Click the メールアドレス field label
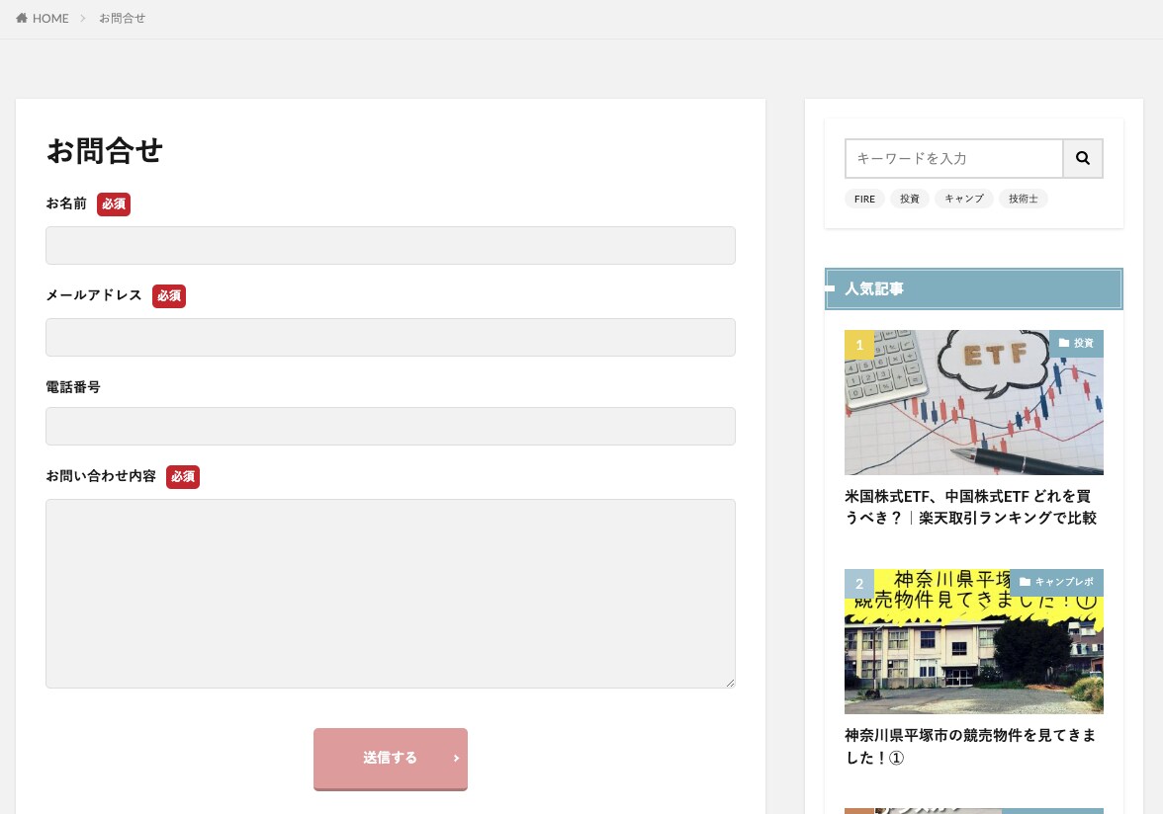Image resolution: width=1163 pixels, height=814 pixels. tap(94, 295)
